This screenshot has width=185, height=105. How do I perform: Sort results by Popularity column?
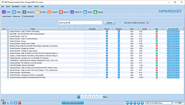tap(92, 29)
